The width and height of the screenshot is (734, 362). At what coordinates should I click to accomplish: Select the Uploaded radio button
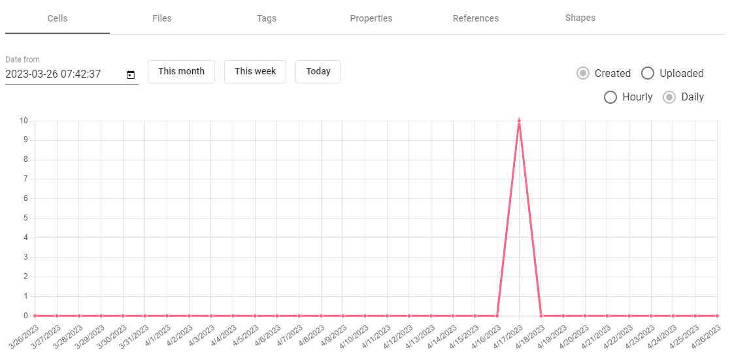coord(648,73)
